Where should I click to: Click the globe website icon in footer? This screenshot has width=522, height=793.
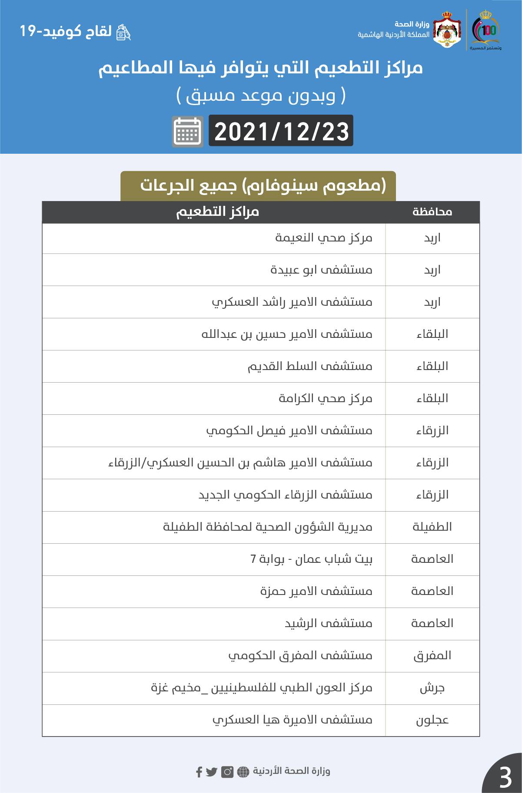click(x=243, y=772)
